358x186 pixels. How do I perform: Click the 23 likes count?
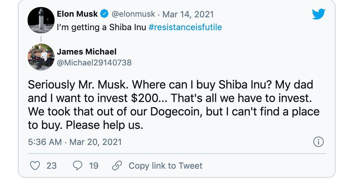coord(51,165)
